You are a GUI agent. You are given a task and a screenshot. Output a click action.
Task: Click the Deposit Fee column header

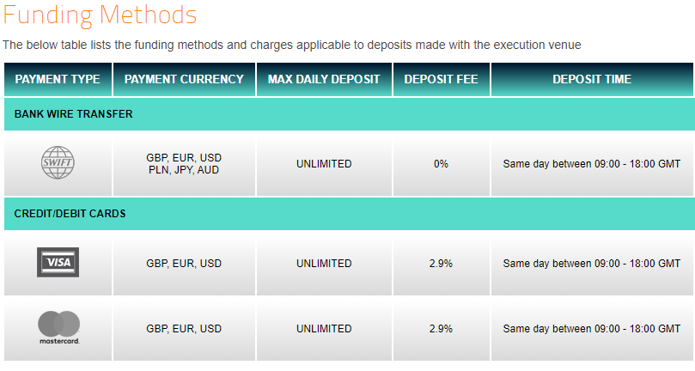(x=441, y=79)
